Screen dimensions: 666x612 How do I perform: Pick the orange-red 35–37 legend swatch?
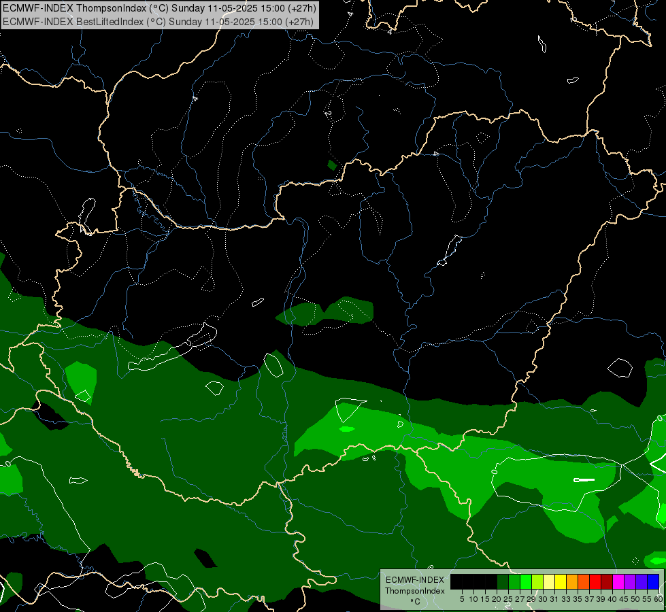coord(584,581)
